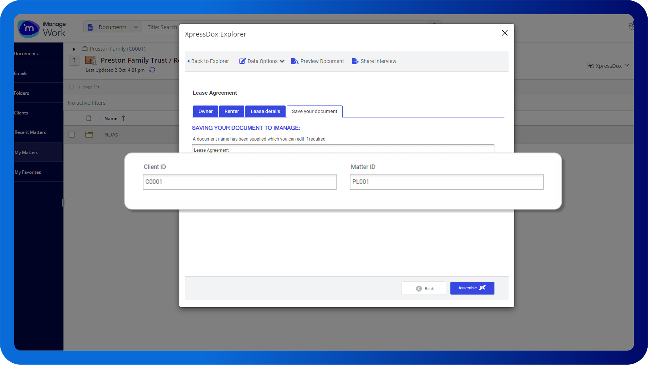Click the Preston Family (C0001) breadcrumb
Image resolution: width=648 pixels, height=365 pixels.
point(117,49)
